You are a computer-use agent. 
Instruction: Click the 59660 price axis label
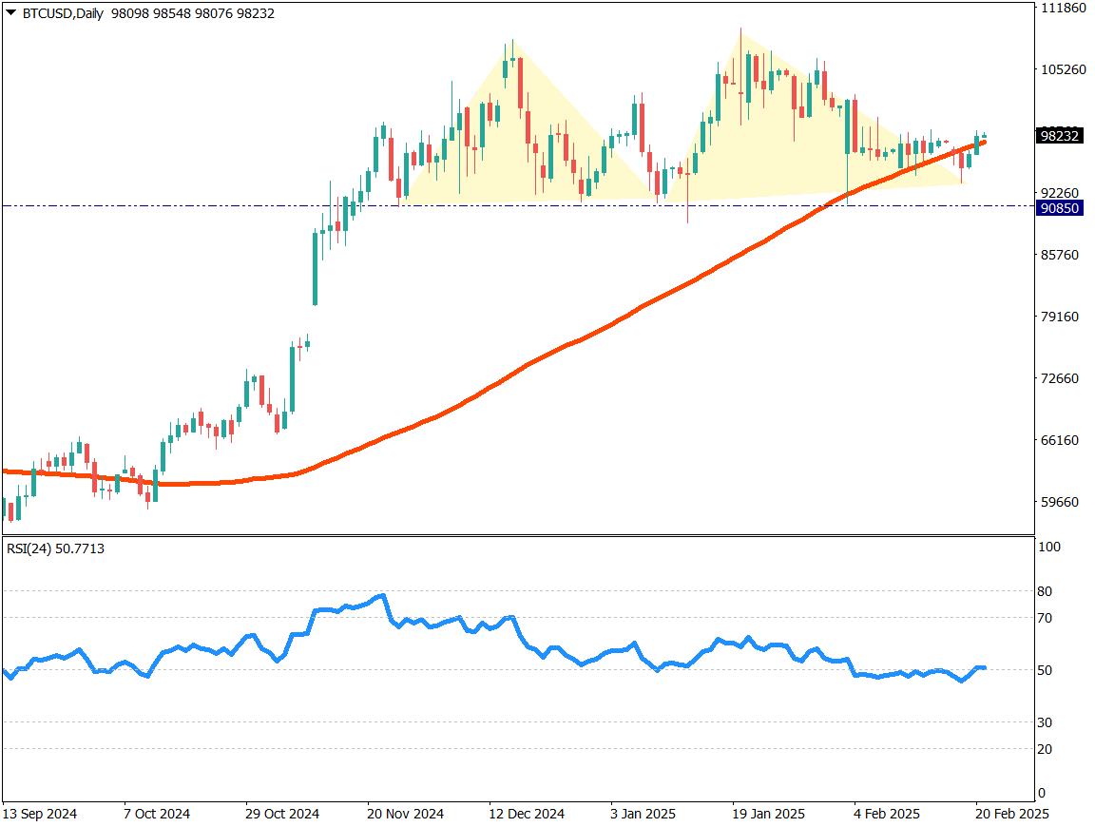point(1060,502)
